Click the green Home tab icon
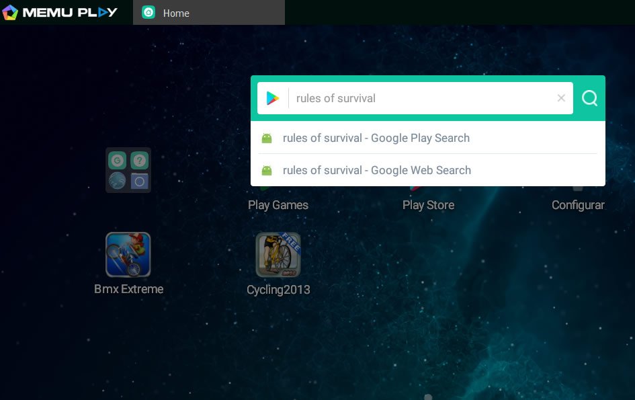Image resolution: width=635 pixels, height=400 pixels. (x=149, y=13)
